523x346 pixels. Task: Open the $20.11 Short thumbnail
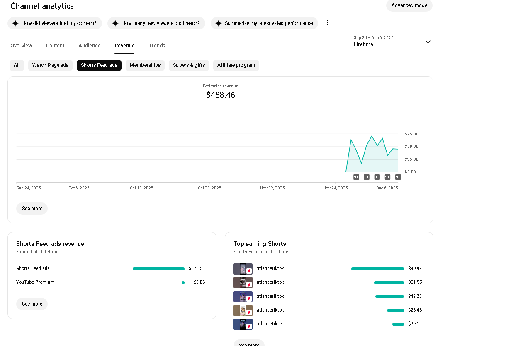pos(243,324)
